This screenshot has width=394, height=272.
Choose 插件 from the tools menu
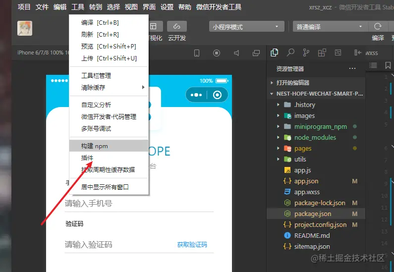(x=109, y=158)
